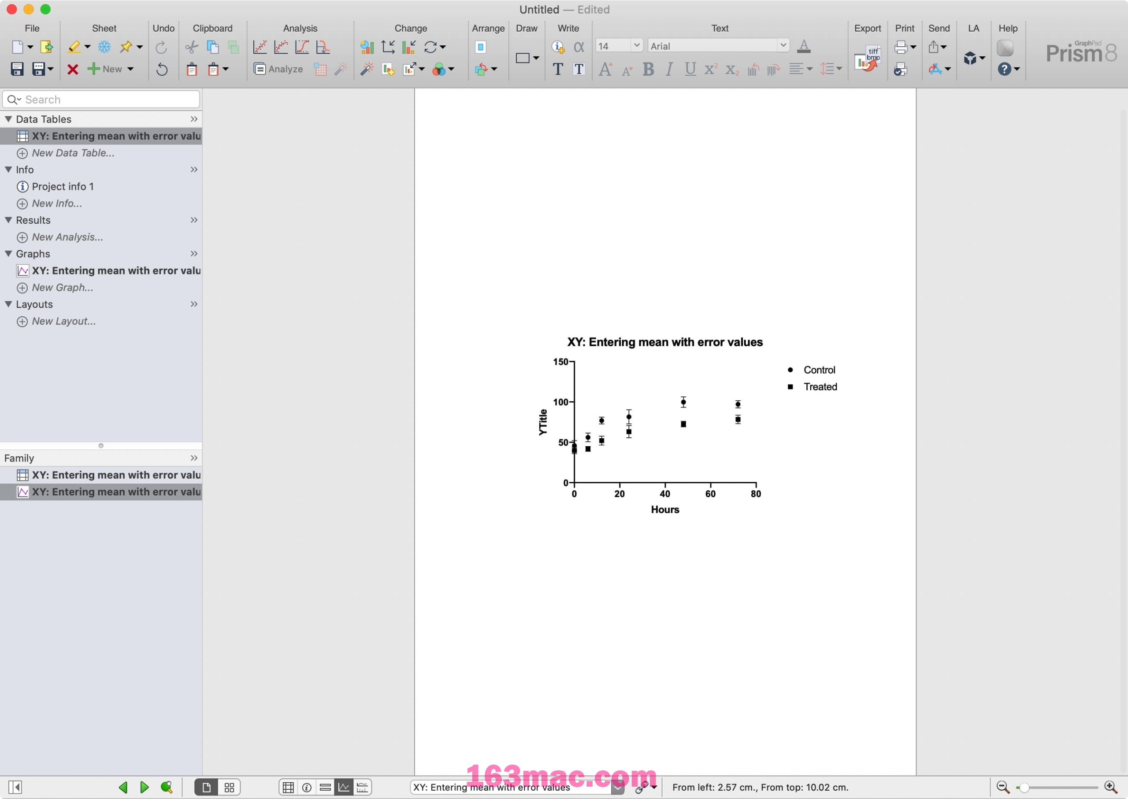
Task: Click the Help question mark icon
Action: point(1004,69)
